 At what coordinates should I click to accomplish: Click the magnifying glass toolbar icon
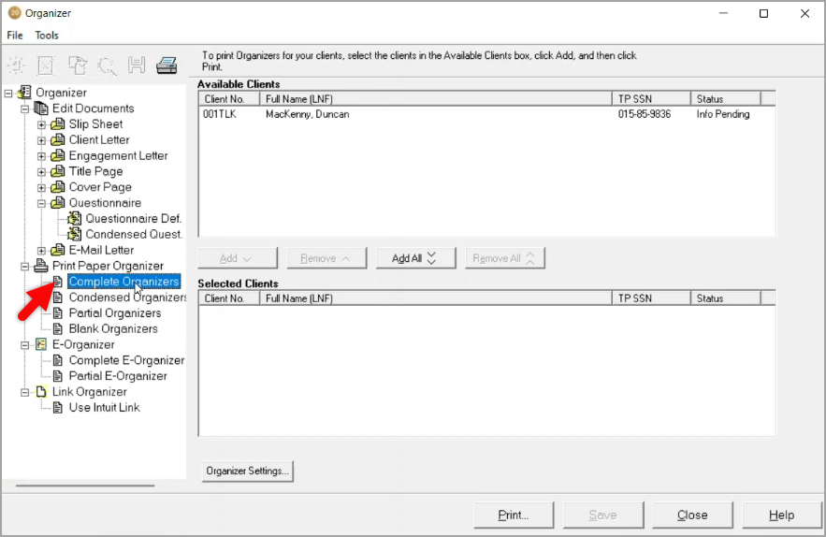[107, 65]
